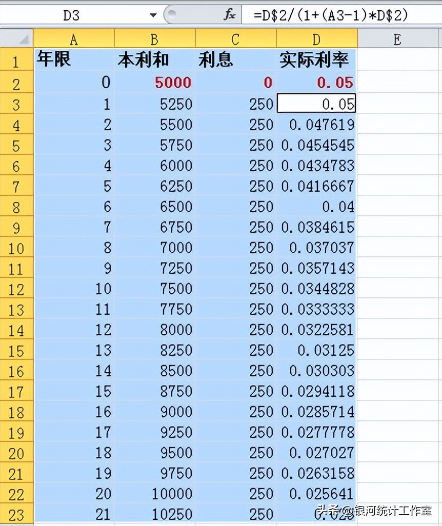Image resolution: width=442 pixels, height=526 pixels.
Task: Select row 10 header
Action: (x=17, y=247)
